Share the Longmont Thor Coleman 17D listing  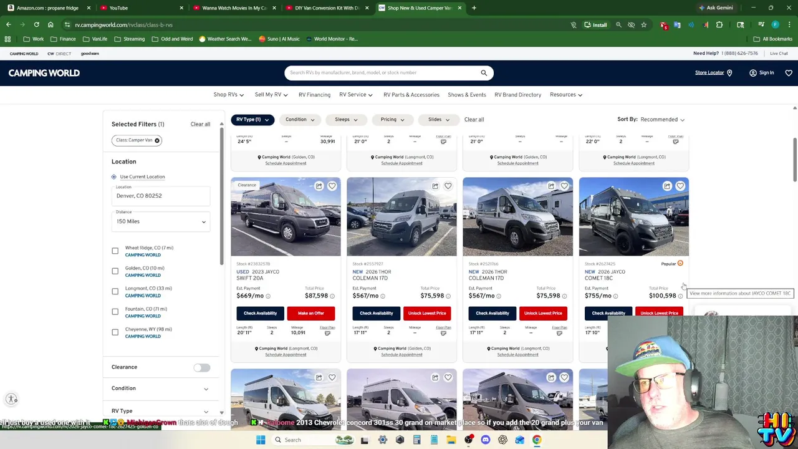pos(550,186)
